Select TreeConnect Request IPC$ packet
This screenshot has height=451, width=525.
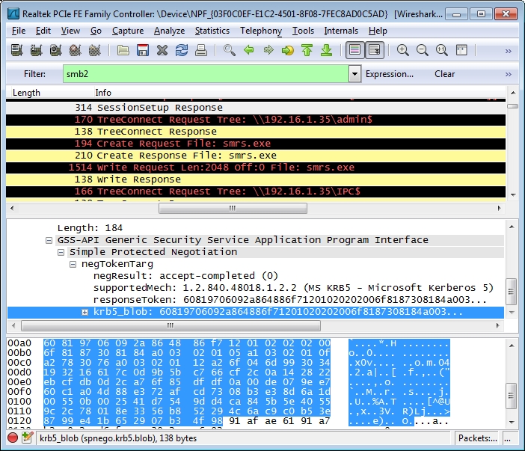[256, 191]
